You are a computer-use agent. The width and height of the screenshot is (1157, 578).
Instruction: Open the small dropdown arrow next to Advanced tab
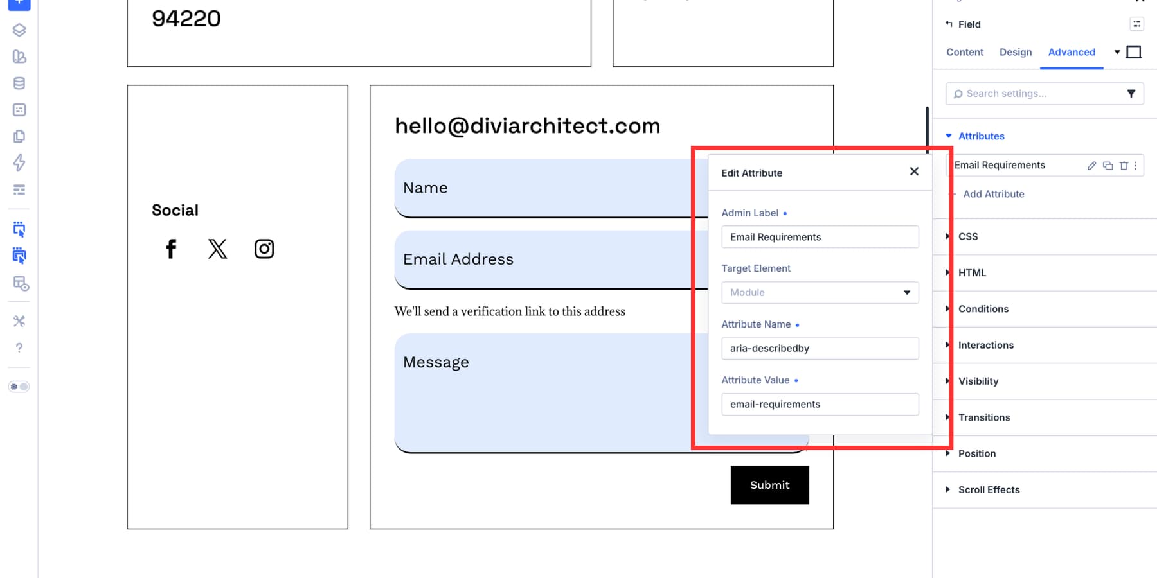tap(1117, 52)
